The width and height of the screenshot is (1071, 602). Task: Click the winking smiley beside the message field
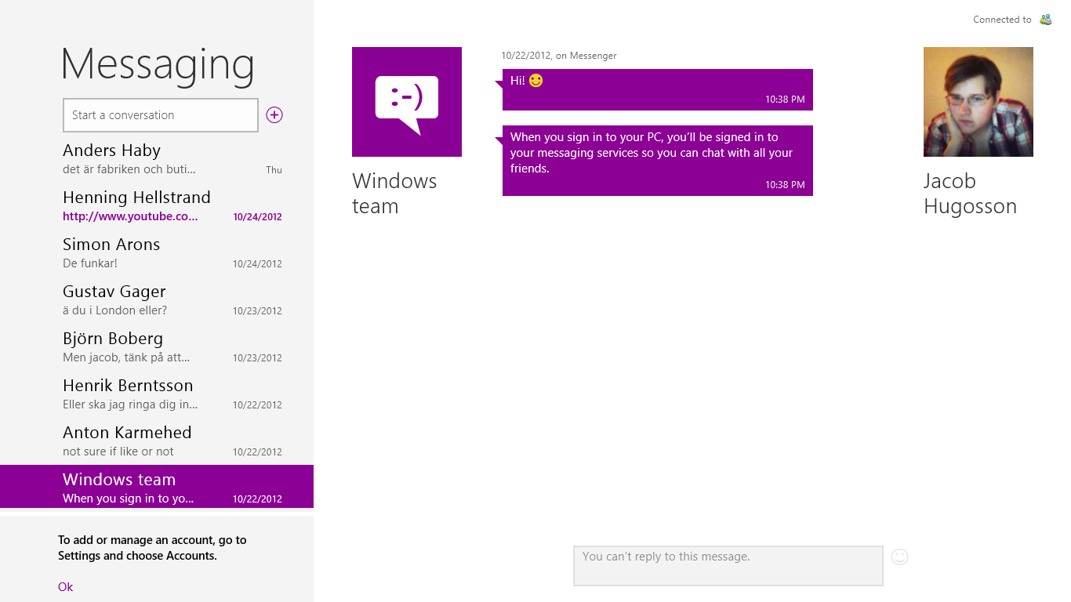point(899,556)
